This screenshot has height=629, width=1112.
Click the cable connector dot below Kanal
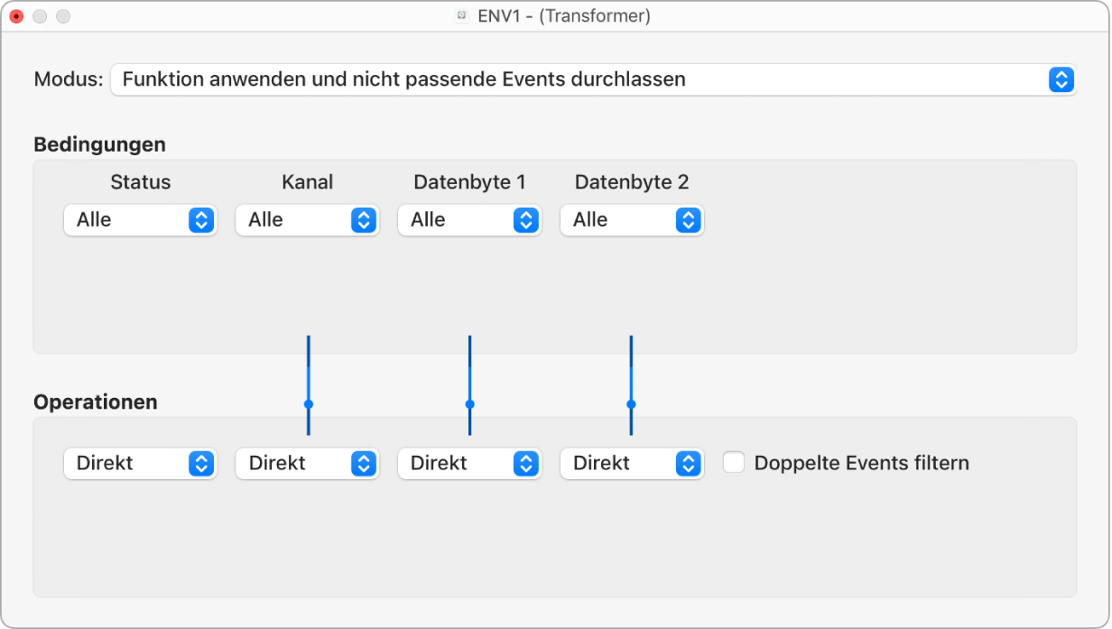[310, 404]
